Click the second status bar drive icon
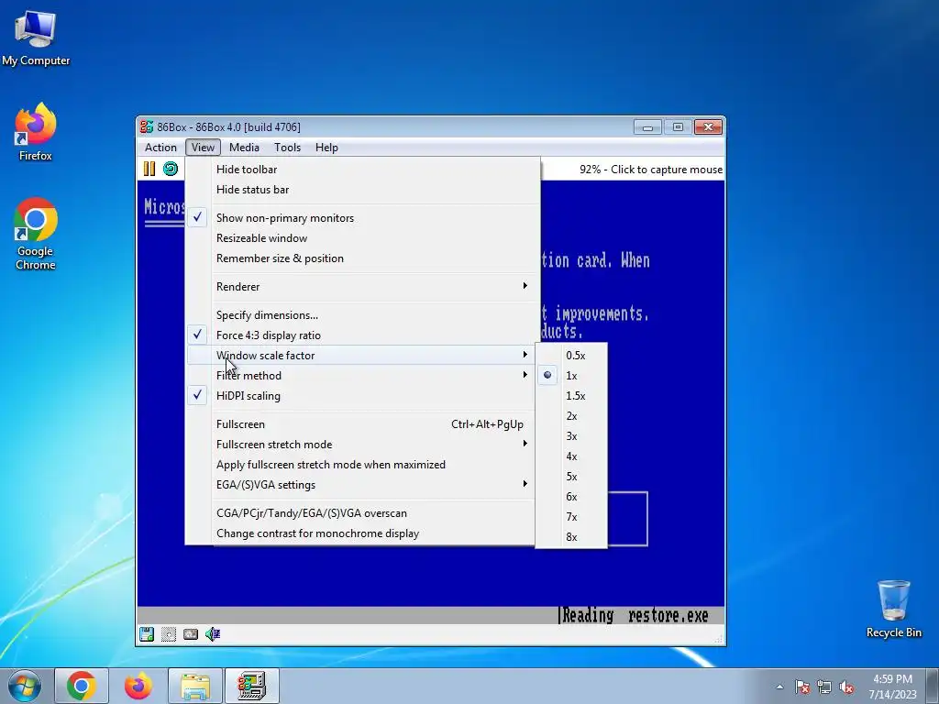This screenshot has height=704, width=939. click(169, 634)
